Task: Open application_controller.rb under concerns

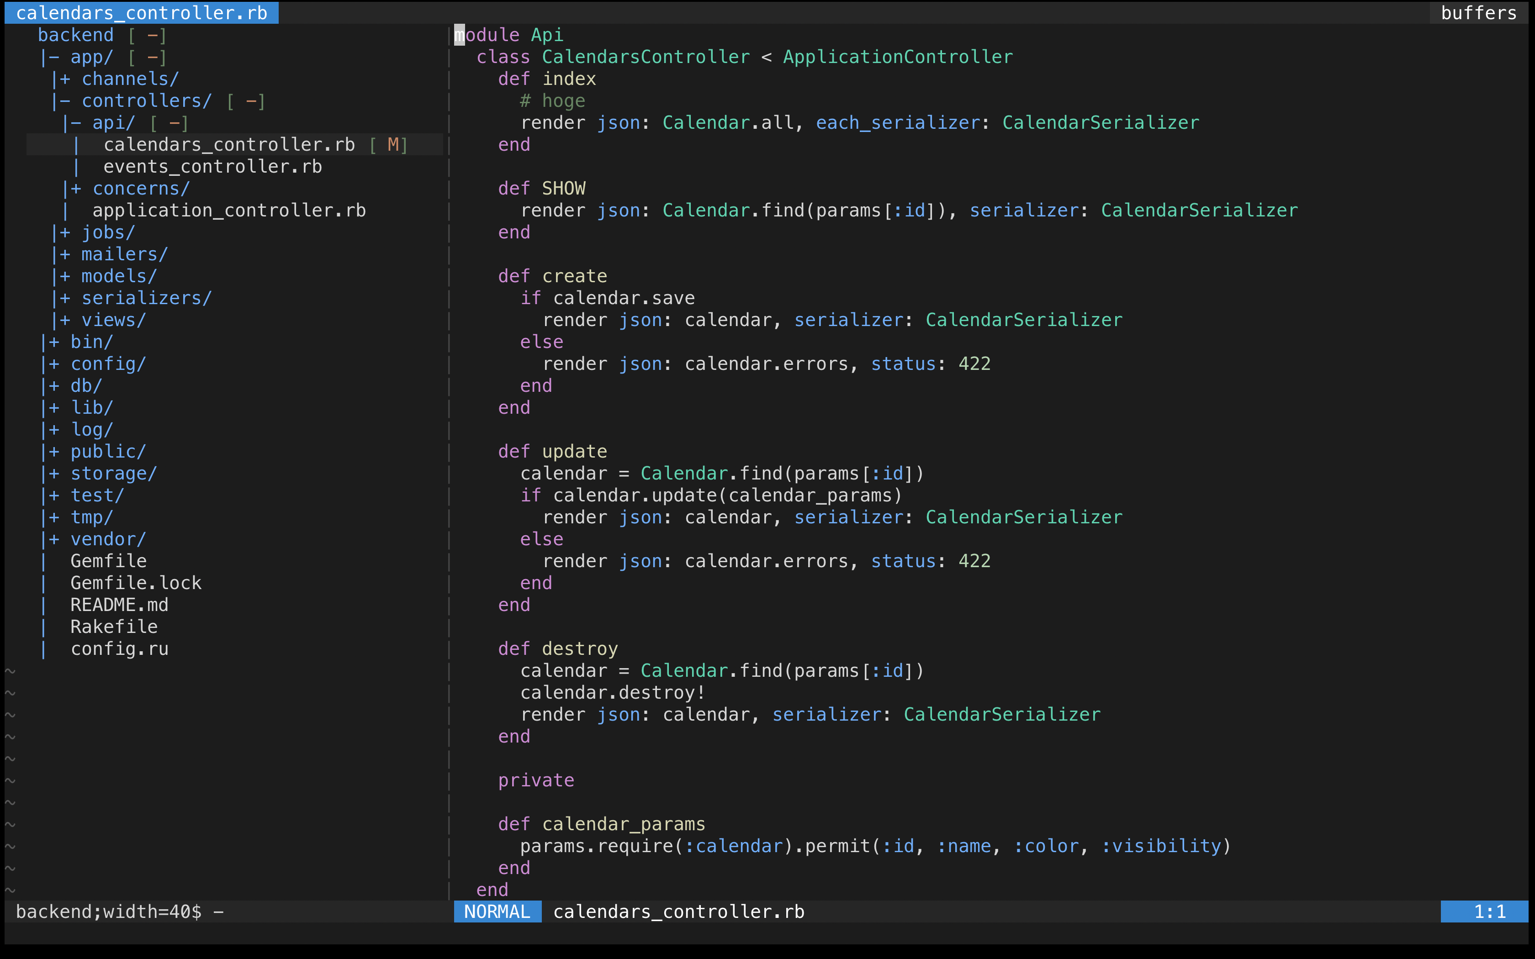Action: click(x=228, y=210)
